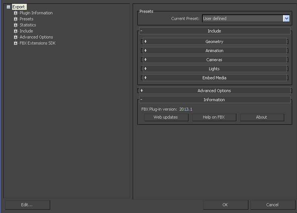
Task: Collapse the Information rollout
Action: 214,100
